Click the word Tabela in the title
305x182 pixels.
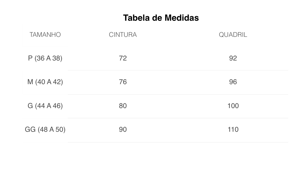point(137,18)
